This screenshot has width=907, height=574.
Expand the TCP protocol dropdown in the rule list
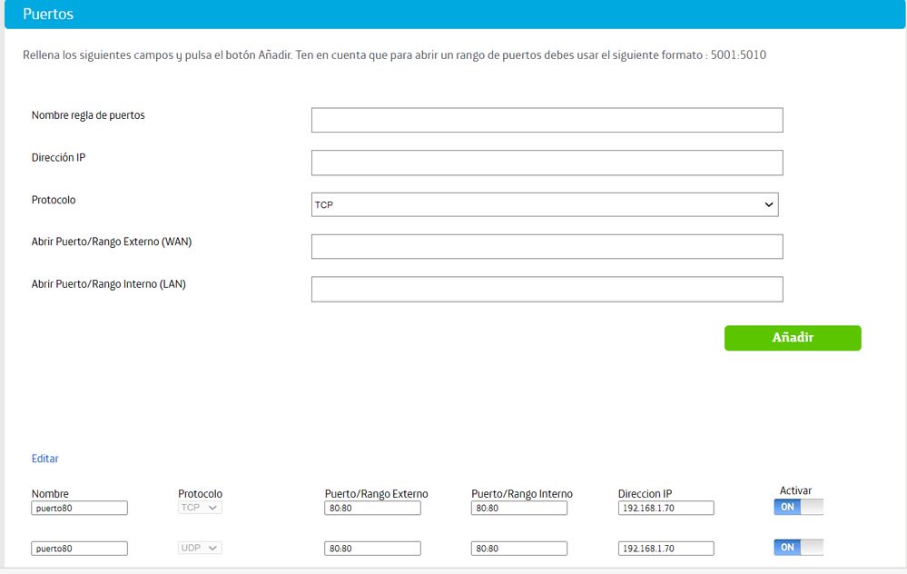pos(200,508)
